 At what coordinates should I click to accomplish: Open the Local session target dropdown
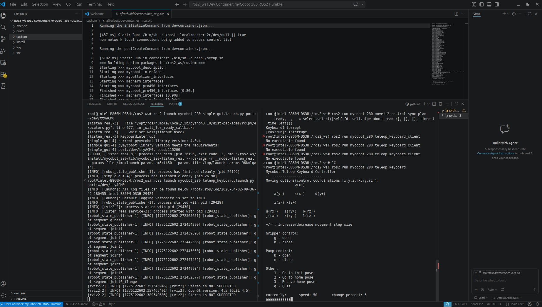click(x=481, y=298)
